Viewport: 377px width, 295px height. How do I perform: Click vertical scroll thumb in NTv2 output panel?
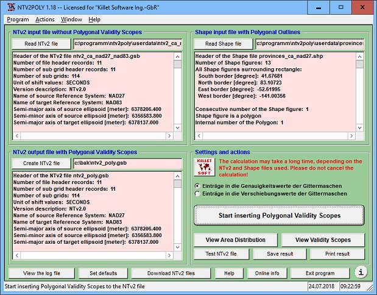pyautogui.click(x=178, y=184)
